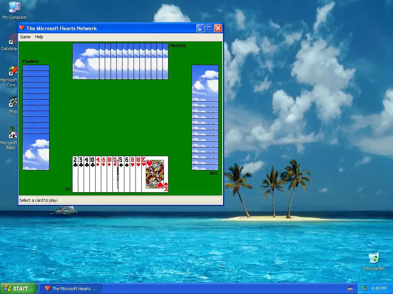393x294 pixels.
Task: Select the 6 of diamonds card
Action: (x=104, y=174)
